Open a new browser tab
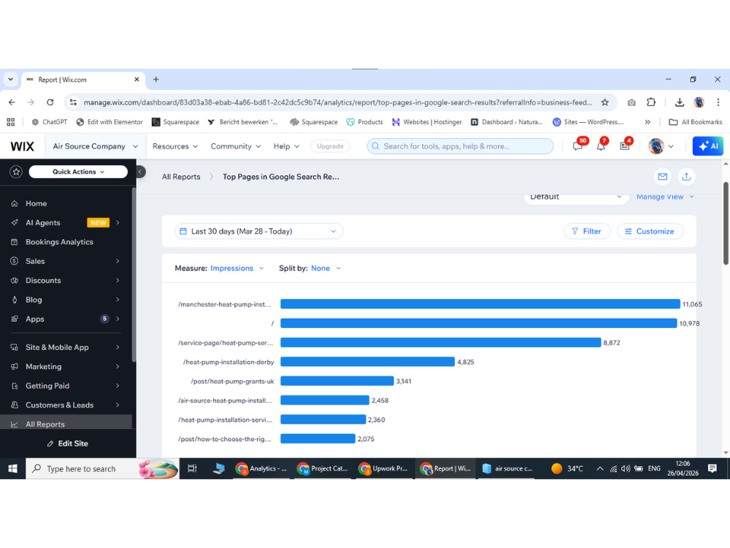This screenshot has width=730, height=548. pyautogui.click(x=156, y=80)
